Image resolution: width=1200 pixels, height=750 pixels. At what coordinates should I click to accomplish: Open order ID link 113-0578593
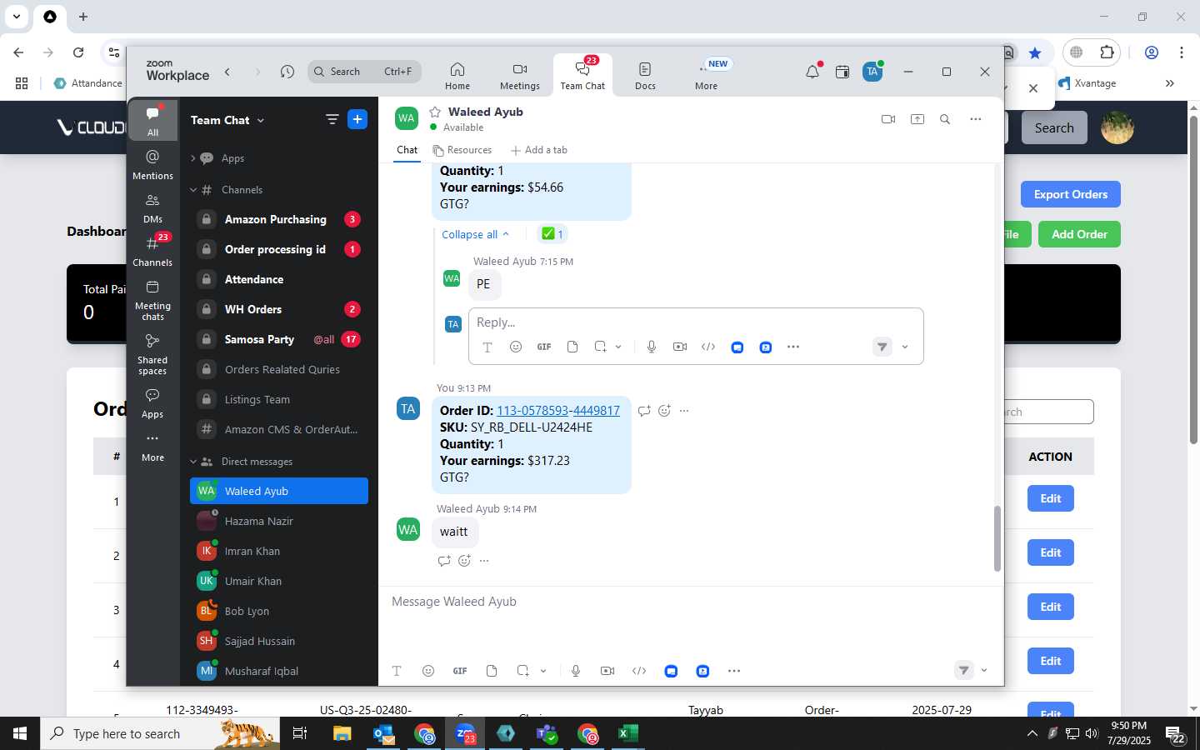coord(532,411)
